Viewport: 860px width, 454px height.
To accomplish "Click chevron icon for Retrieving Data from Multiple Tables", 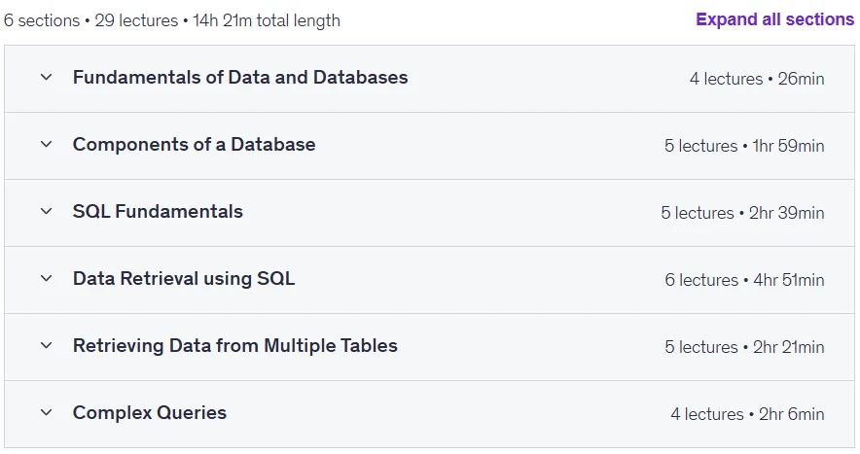I will click(x=47, y=345).
